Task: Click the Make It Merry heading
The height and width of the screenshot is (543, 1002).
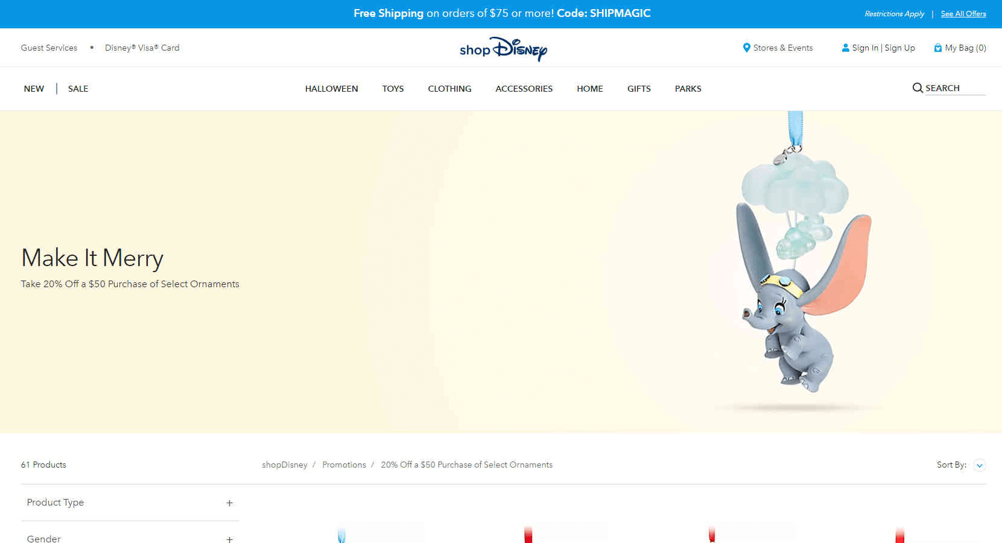Action: pyautogui.click(x=92, y=258)
